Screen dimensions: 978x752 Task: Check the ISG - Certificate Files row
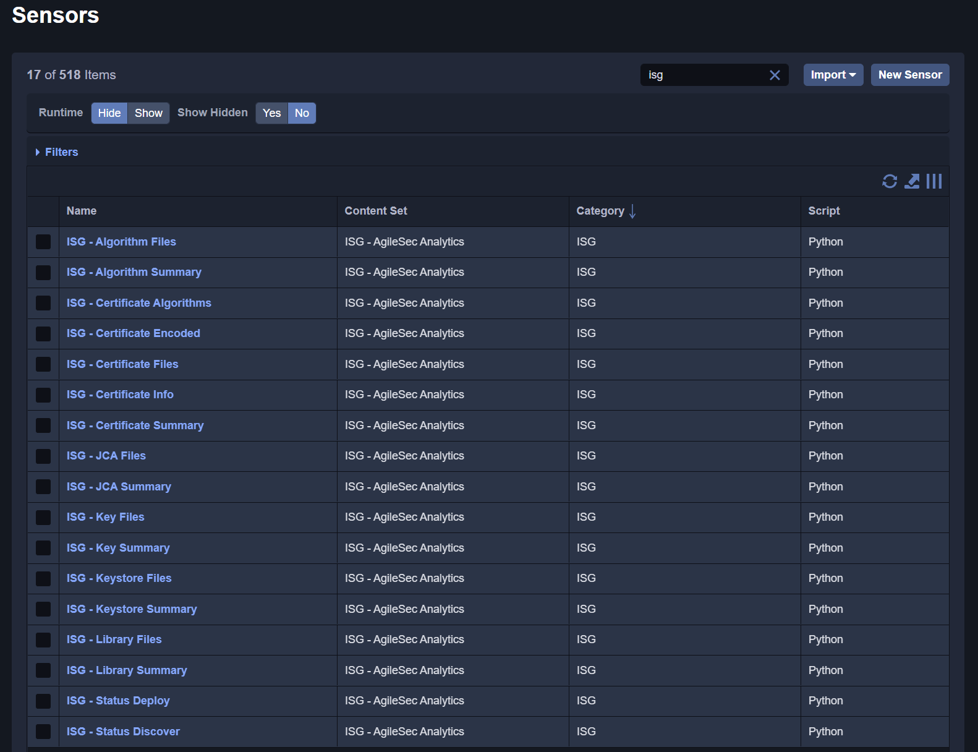coord(43,364)
